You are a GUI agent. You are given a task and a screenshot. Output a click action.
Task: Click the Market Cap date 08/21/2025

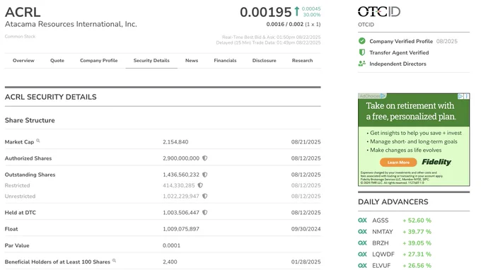(x=306, y=142)
